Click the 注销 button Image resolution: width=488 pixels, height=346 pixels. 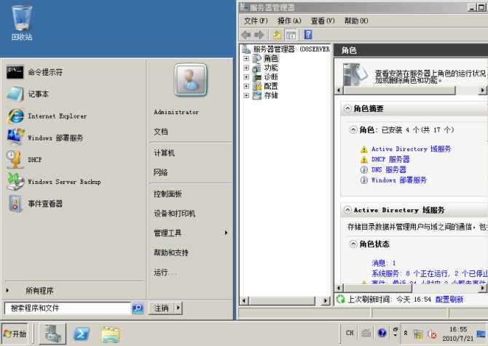(x=161, y=308)
